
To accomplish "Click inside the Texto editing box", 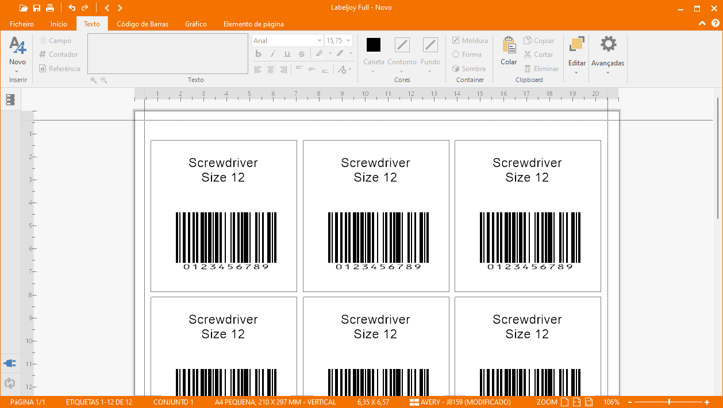I will 168,54.
